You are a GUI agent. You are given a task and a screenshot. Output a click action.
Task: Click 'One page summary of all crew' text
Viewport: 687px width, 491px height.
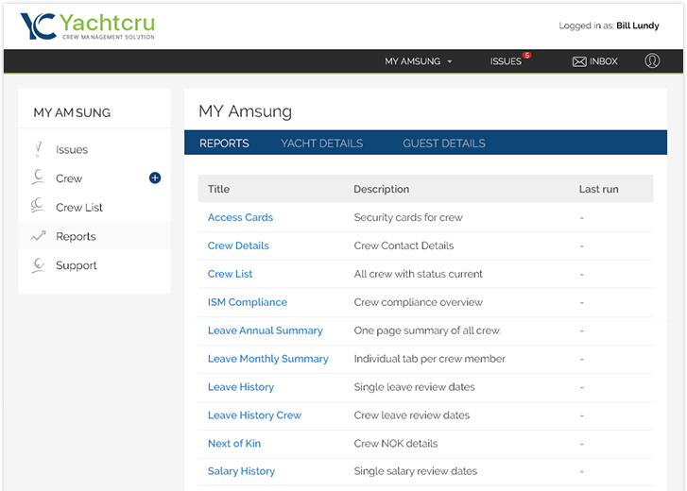pos(427,330)
